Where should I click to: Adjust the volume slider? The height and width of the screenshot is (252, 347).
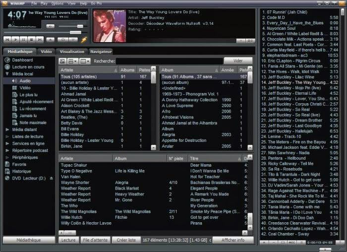pyautogui.click(x=73, y=26)
